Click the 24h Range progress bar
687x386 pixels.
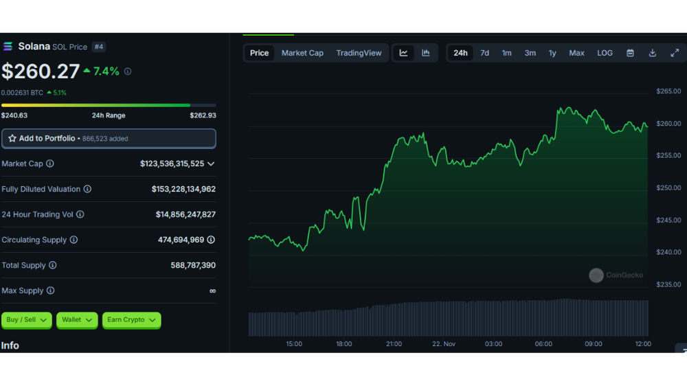click(109, 105)
